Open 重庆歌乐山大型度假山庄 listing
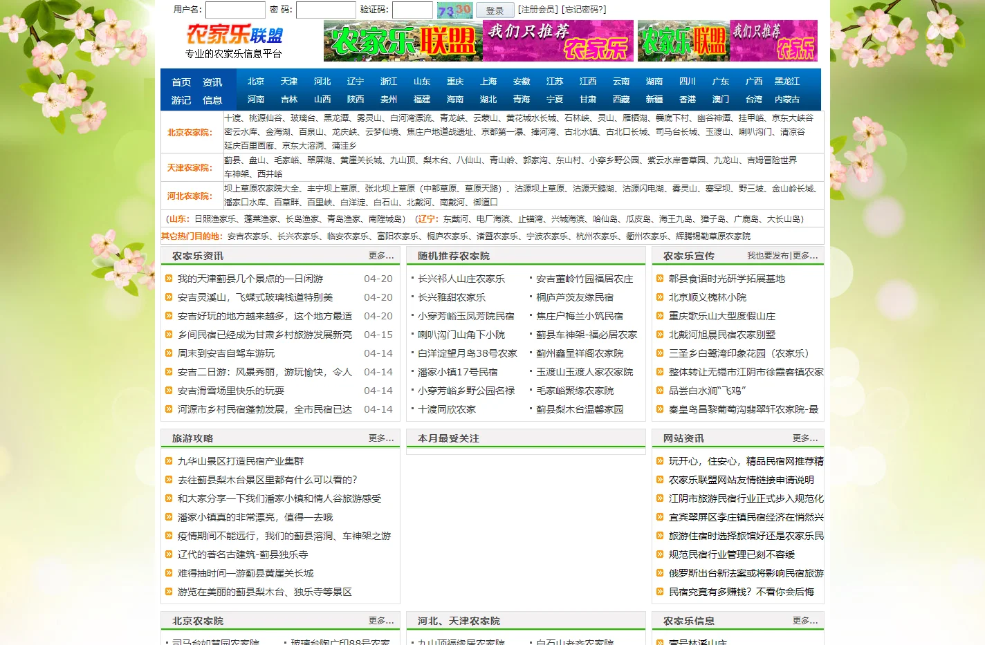This screenshot has height=645, width=985. click(722, 316)
